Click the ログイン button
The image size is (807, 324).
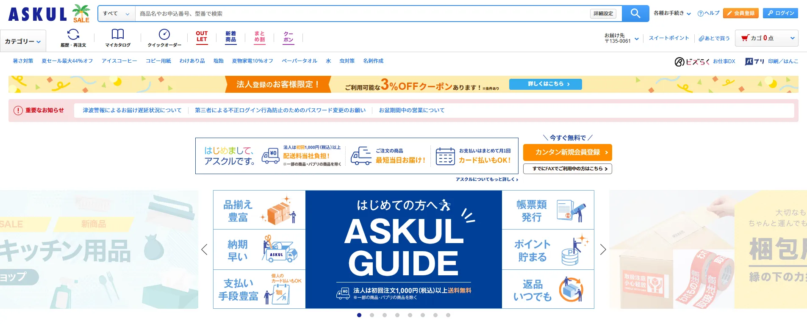(781, 13)
